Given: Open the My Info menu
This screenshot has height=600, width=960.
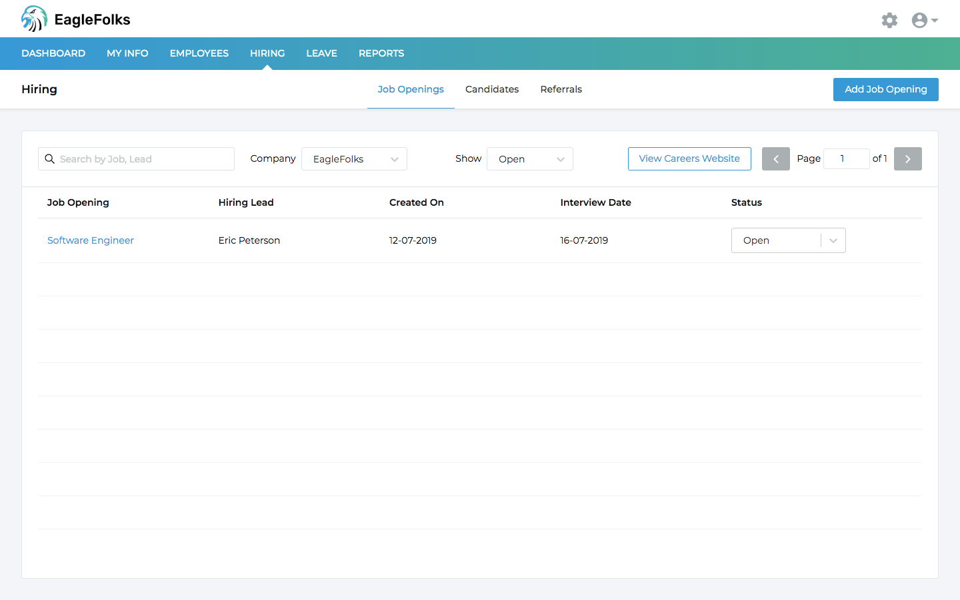Looking at the screenshot, I should click(127, 53).
